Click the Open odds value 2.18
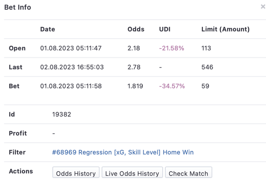The width and height of the screenshot is (266, 182). coord(134,48)
